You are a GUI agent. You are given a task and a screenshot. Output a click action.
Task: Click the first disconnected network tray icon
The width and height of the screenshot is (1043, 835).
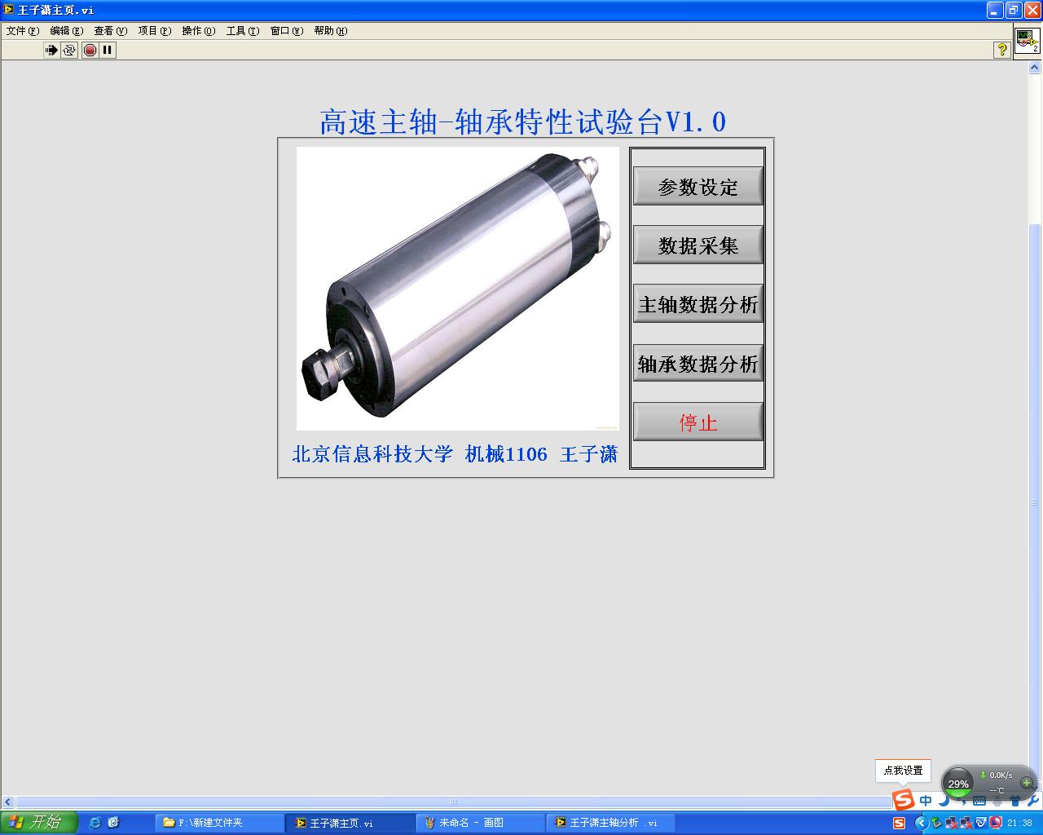(951, 824)
